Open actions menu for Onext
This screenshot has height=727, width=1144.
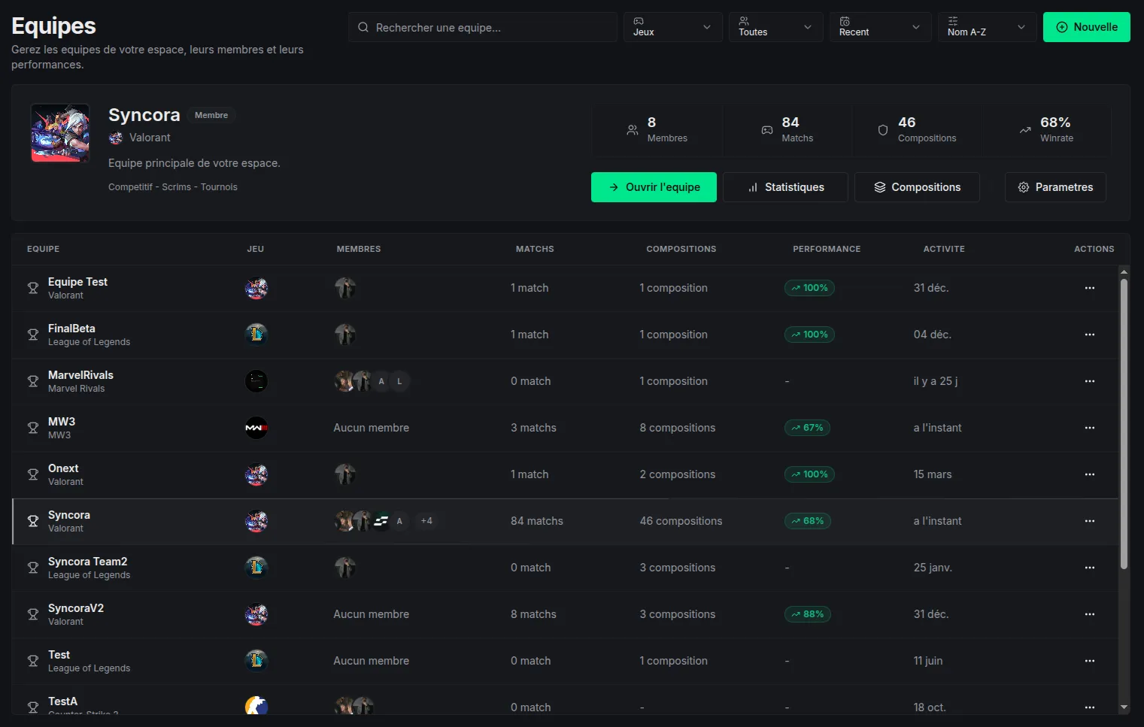(x=1090, y=474)
